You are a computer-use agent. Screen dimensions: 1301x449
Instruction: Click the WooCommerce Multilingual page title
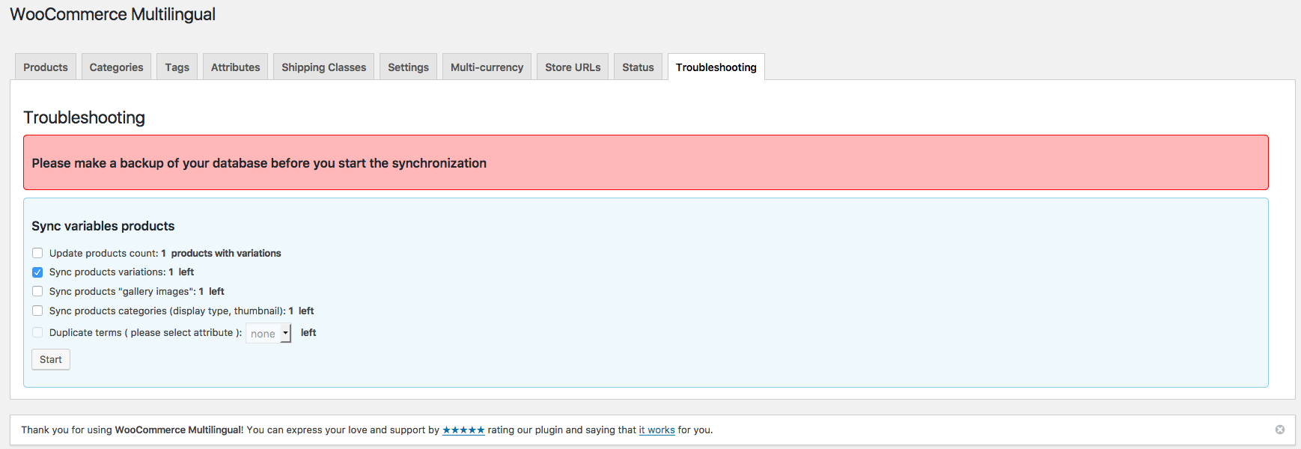point(112,14)
